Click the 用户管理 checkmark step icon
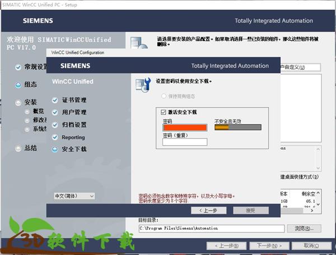Image resolution: width=336 pixels, height=255 pixels. point(55,113)
